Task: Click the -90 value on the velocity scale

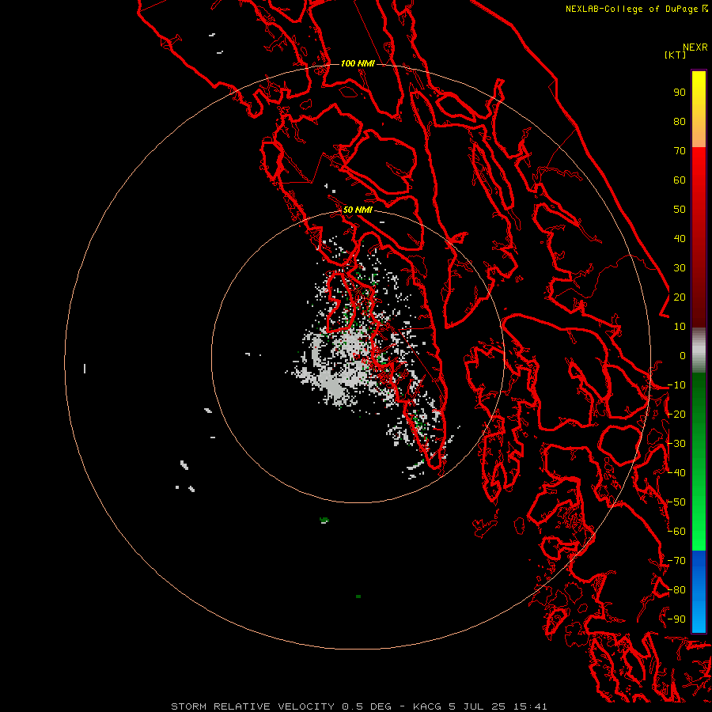Action: [x=676, y=619]
